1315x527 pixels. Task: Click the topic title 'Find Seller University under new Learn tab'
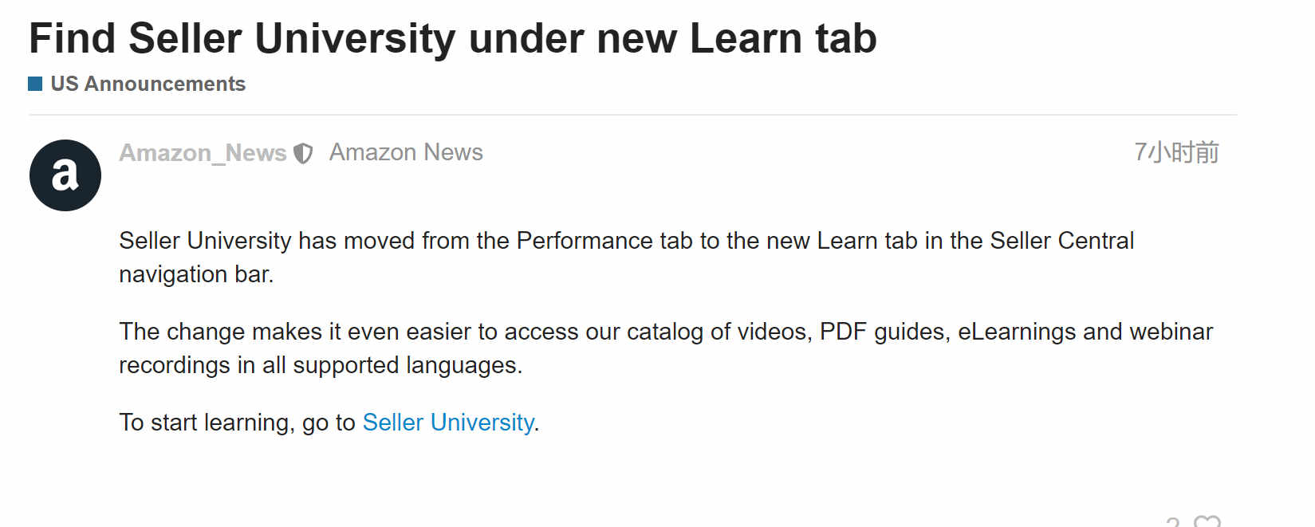453,38
